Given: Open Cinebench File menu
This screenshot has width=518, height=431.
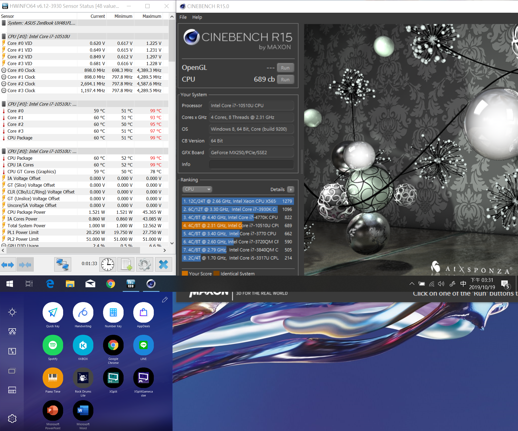Looking at the screenshot, I should pos(183,17).
